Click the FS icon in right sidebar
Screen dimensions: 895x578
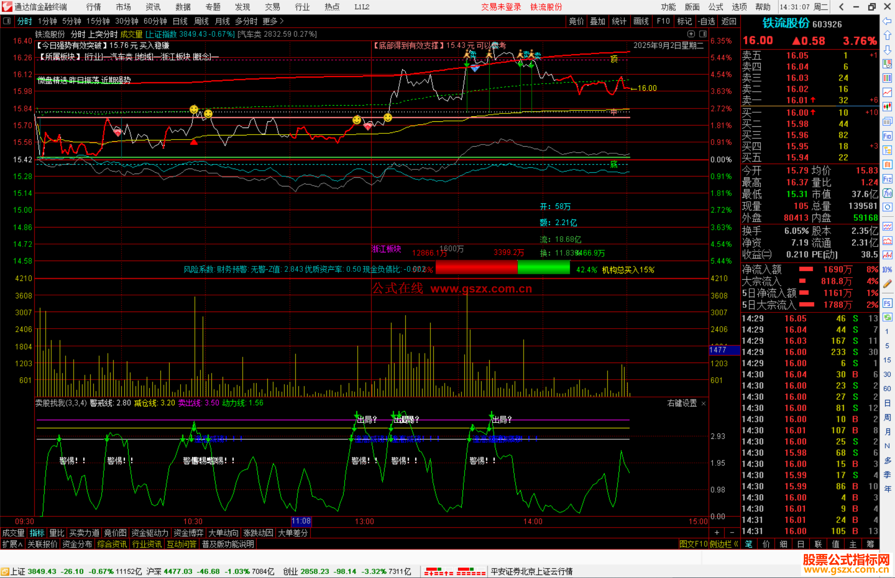(x=887, y=303)
